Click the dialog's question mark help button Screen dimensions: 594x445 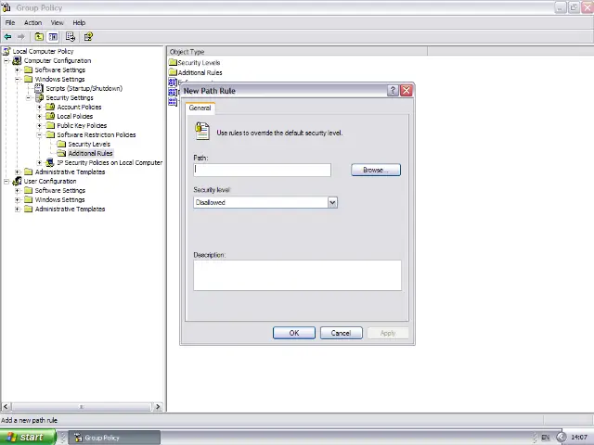(x=393, y=91)
